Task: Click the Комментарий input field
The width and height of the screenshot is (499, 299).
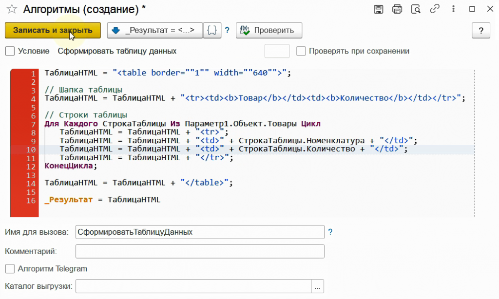Action: [200, 251]
